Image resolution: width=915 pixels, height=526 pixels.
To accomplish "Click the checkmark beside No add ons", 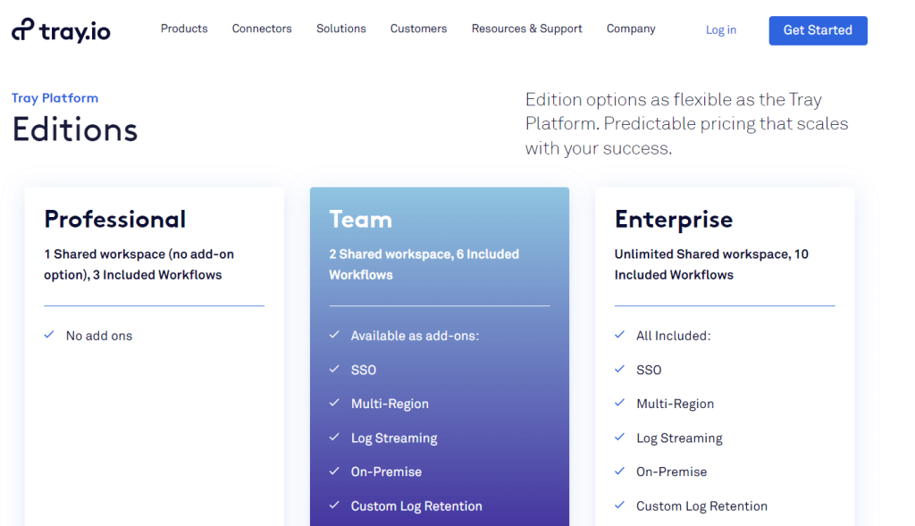I will [49, 335].
